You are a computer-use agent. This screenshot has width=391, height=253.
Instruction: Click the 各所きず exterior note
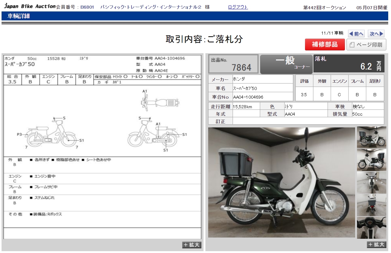pyautogui.click(x=39, y=160)
